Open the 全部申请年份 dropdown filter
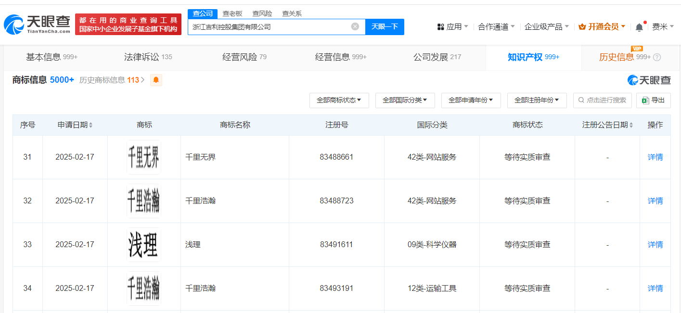 click(471, 100)
